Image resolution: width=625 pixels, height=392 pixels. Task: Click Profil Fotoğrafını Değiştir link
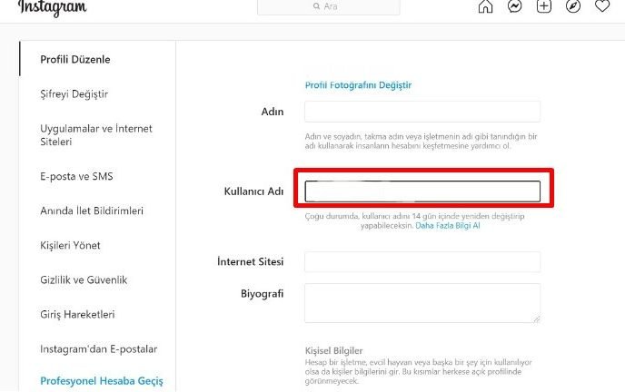pos(358,85)
